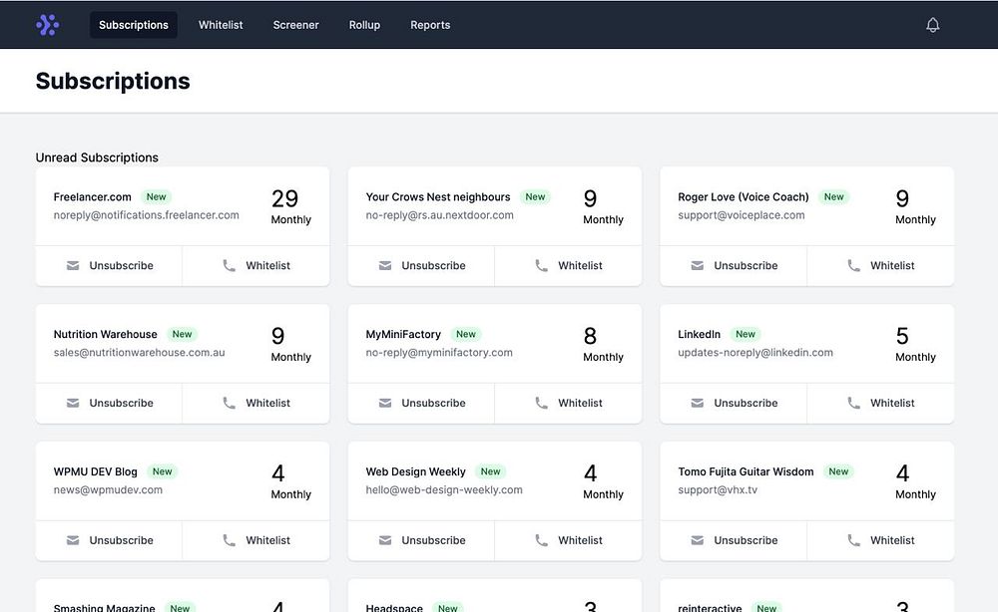Go to the Screener tab

[296, 25]
